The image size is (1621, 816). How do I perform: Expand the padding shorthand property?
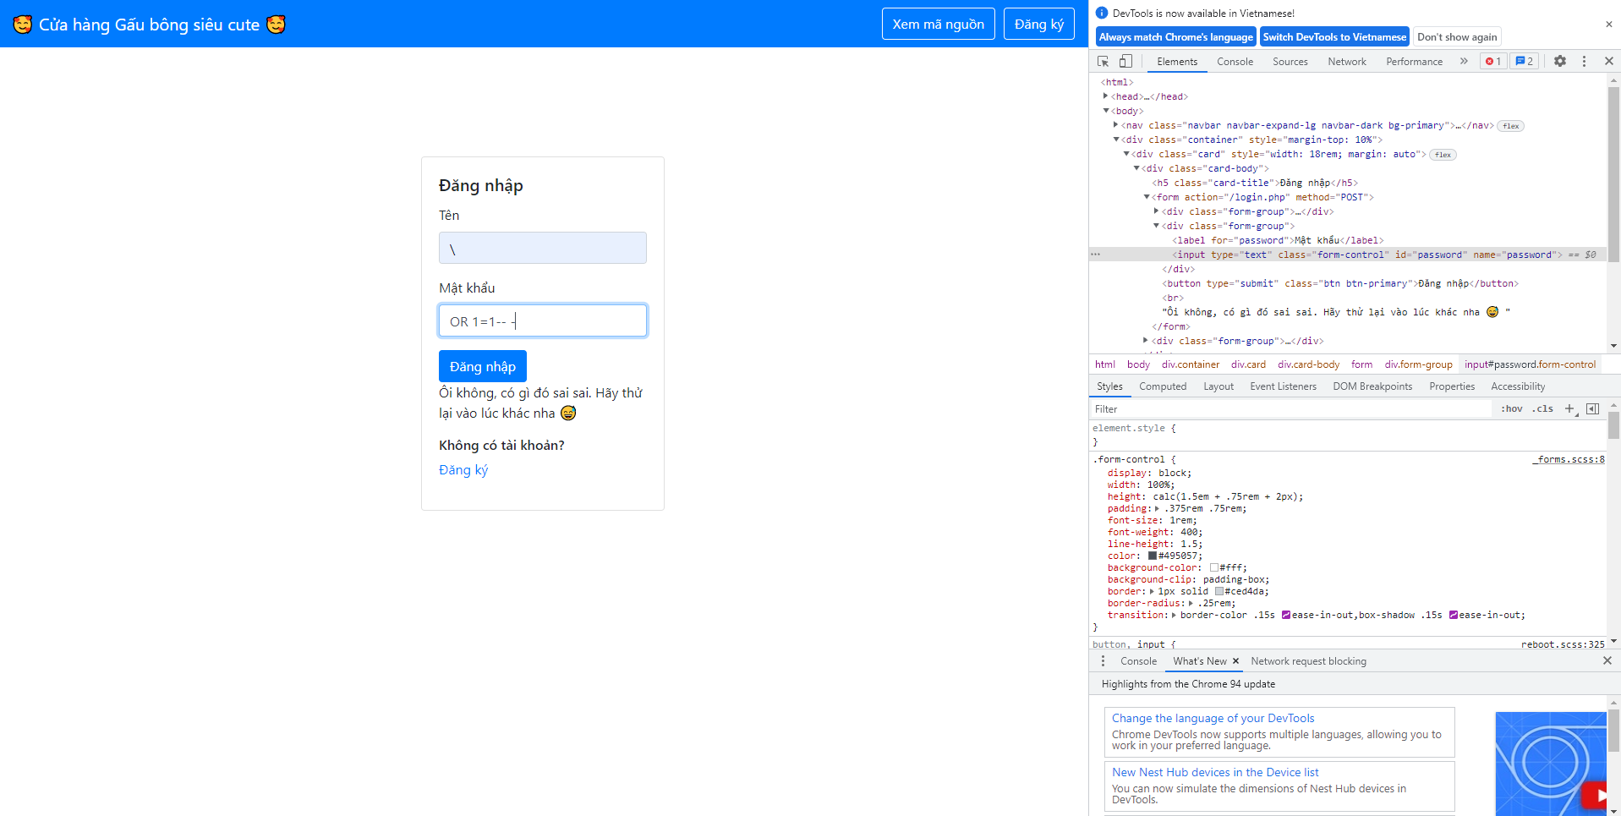pos(1157,509)
